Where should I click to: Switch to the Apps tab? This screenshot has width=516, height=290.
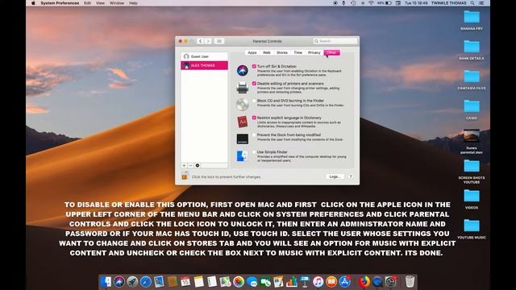(252, 52)
